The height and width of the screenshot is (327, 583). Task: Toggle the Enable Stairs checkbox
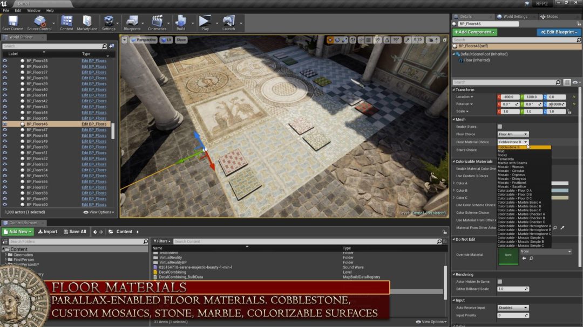(500, 127)
